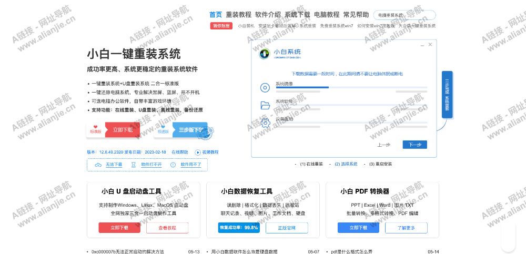Open the 在线帮助 link
The height and width of the screenshot is (254, 526).
(x=180, y=152)
